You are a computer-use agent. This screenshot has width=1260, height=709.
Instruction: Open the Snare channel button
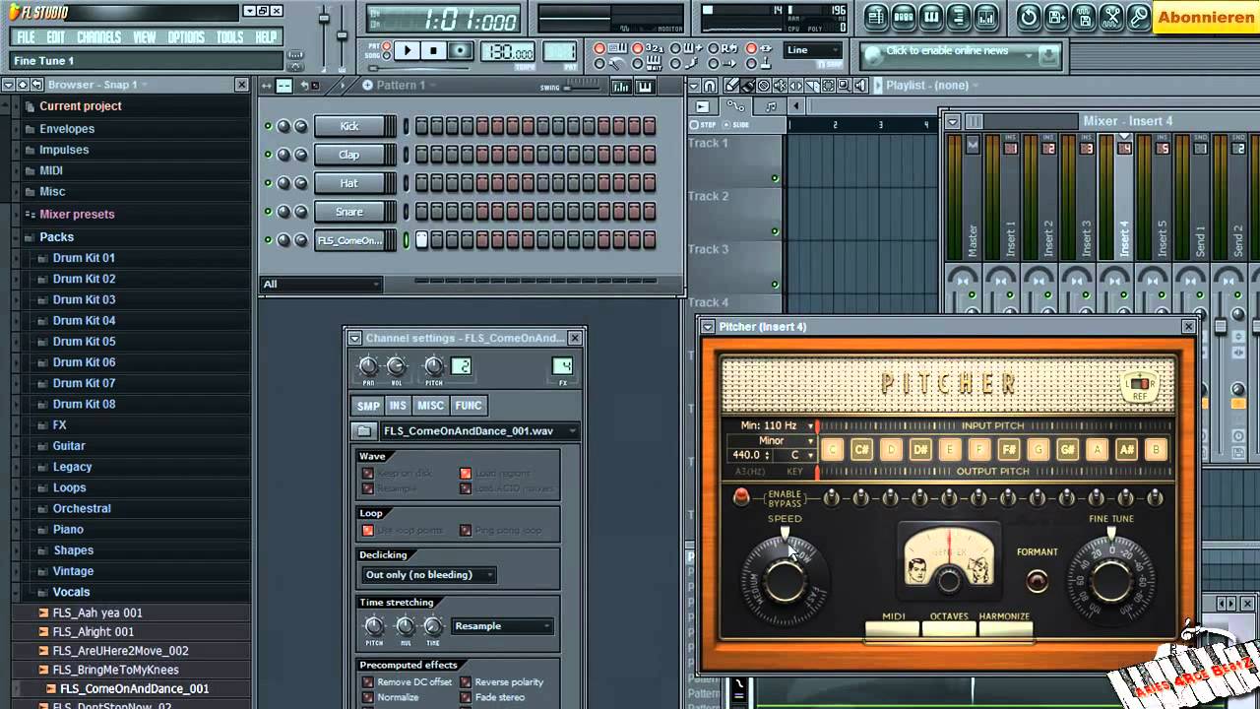(348, 212)
